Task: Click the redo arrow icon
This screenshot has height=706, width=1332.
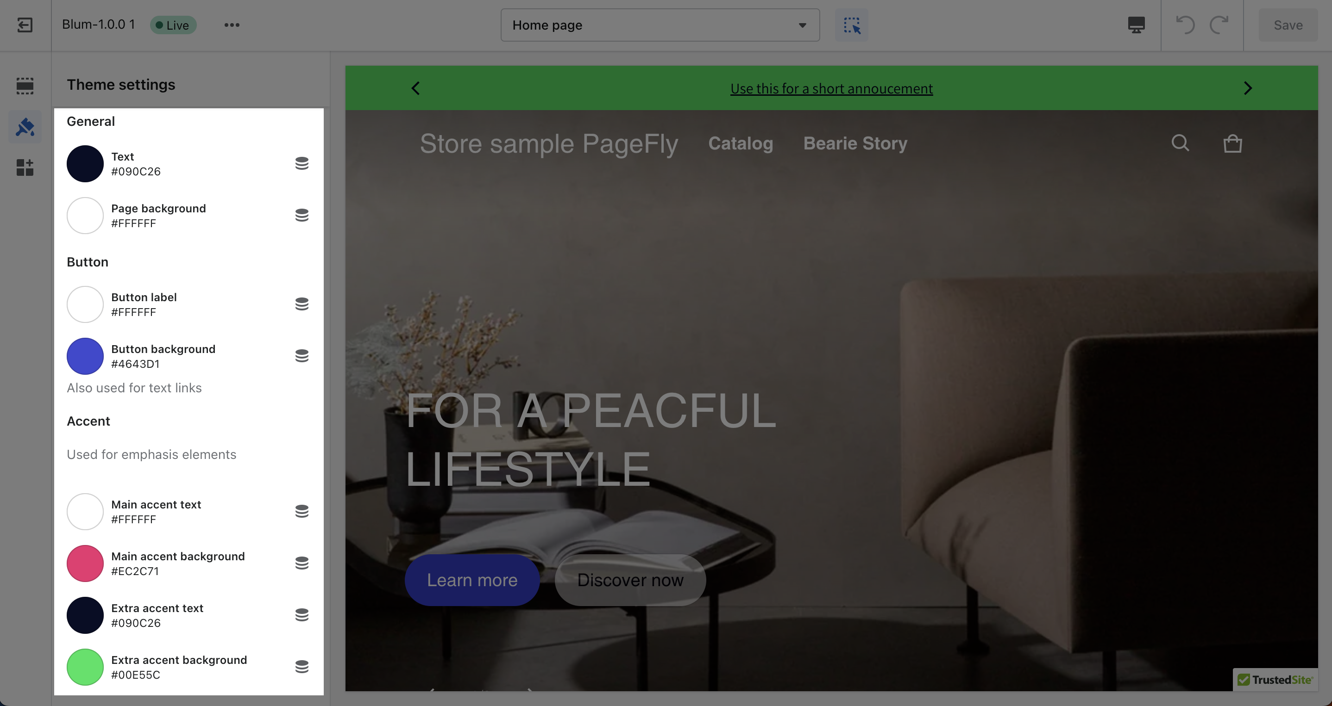Action: click(1219, 25)
